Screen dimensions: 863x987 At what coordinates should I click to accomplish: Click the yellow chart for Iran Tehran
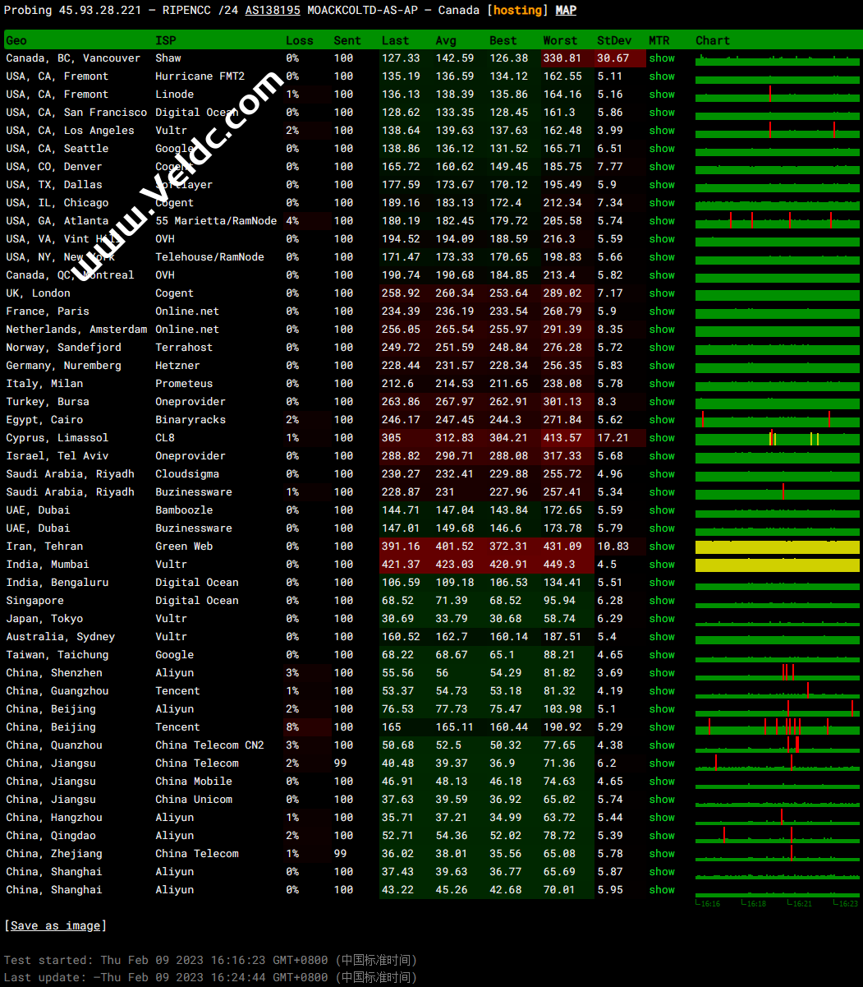(x=777, y=547)
